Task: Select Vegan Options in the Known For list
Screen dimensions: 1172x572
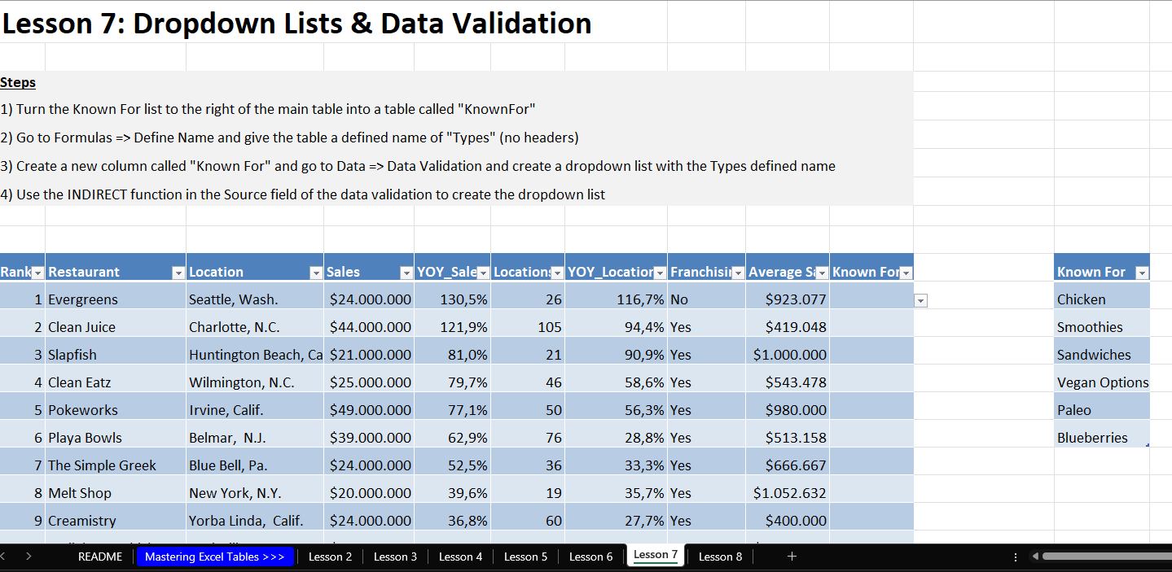Action: (1102, 382)
